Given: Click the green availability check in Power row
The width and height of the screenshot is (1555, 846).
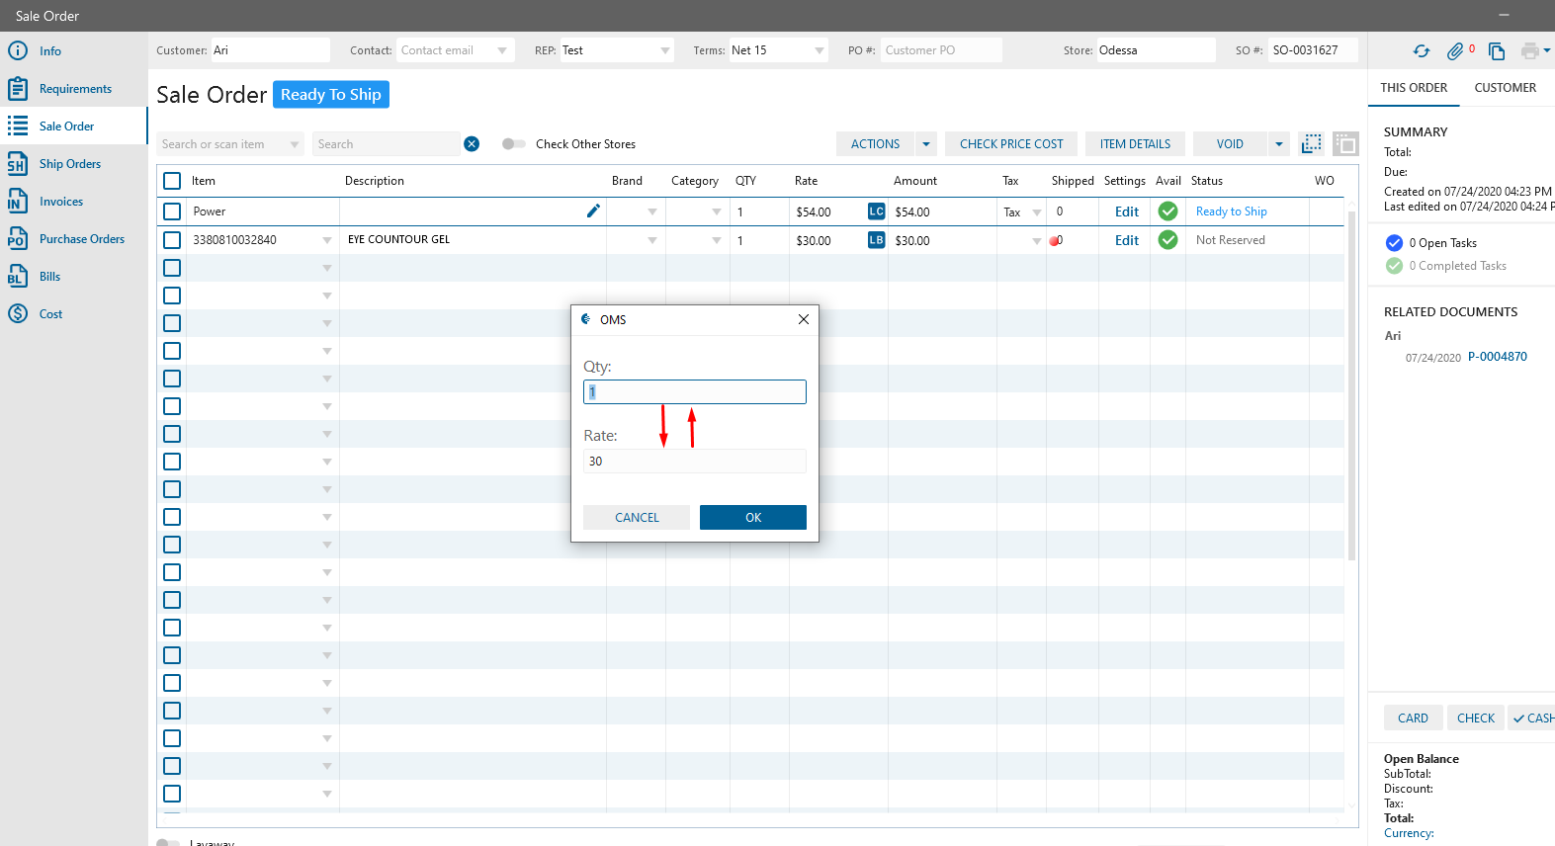Looking at the screenshot, I should (x=1167, y=211).
